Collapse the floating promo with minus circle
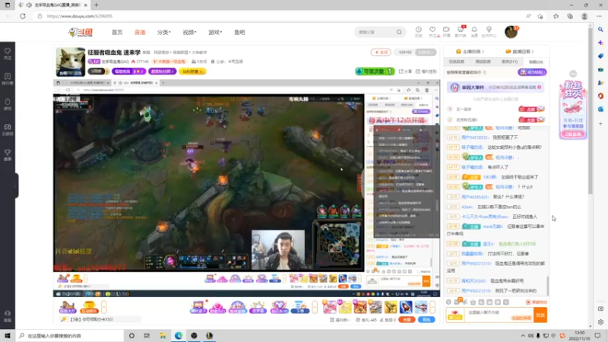608x342 pixels. pyautogui.click(x=573, y=74)
